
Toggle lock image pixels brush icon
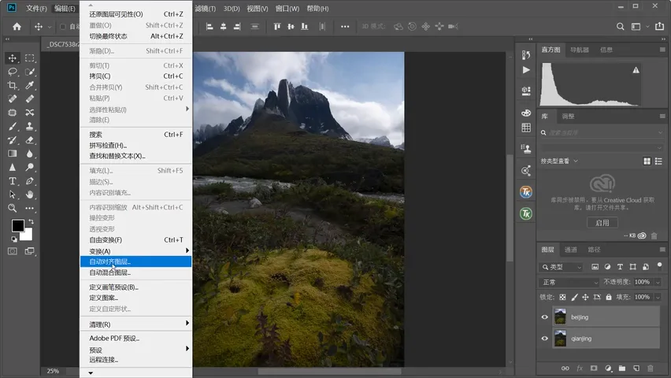pos(574,297)
